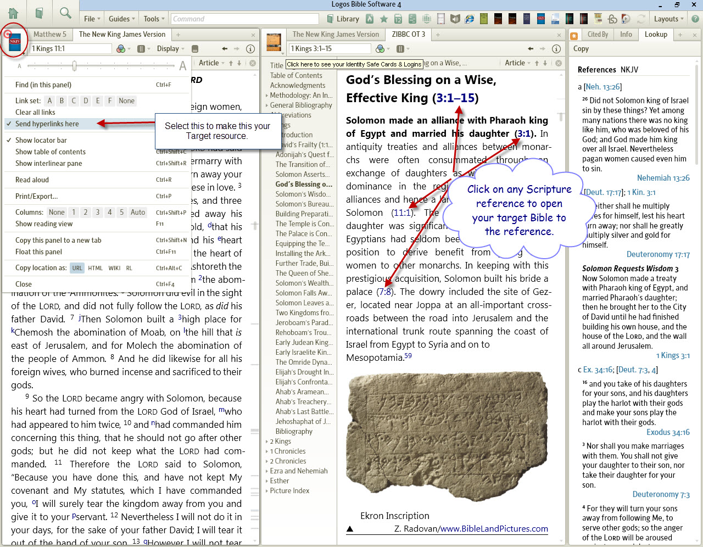Open the 3:1–15 heading reference link
The width and height of the screenshot is (703, 547).
point(455,98)
